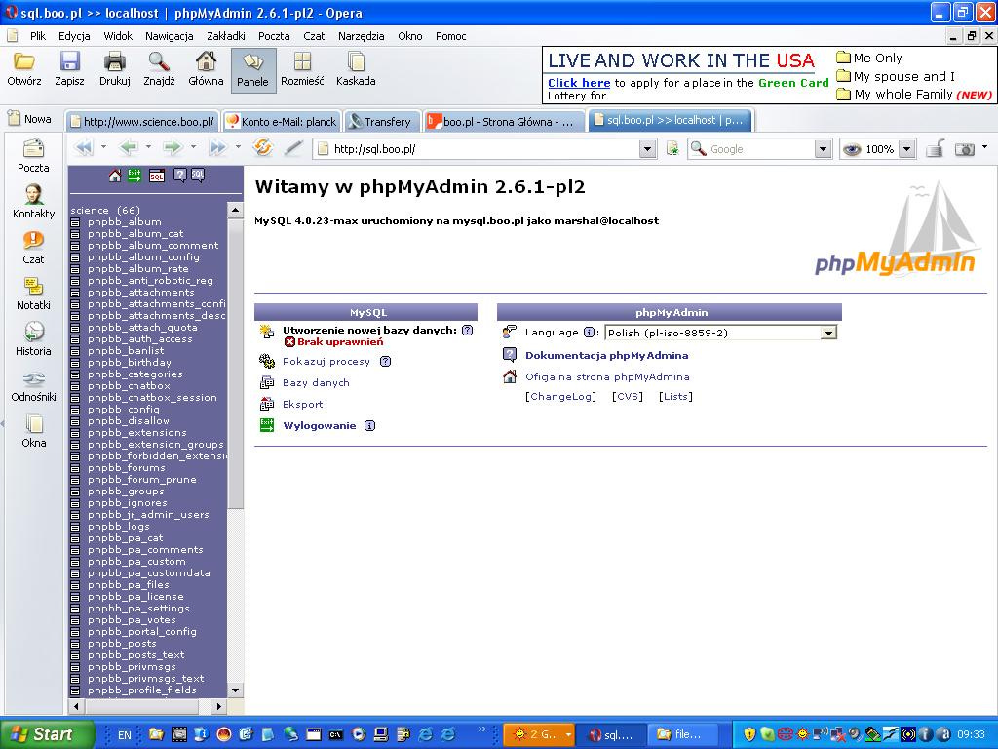Open the 100% zoom level dropdown
998x749 pixels.
click(907, 149)
